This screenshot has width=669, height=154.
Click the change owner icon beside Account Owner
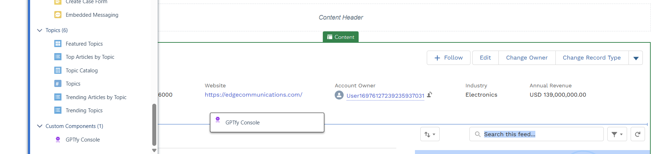pyautogui.click(x=430, y=94)
